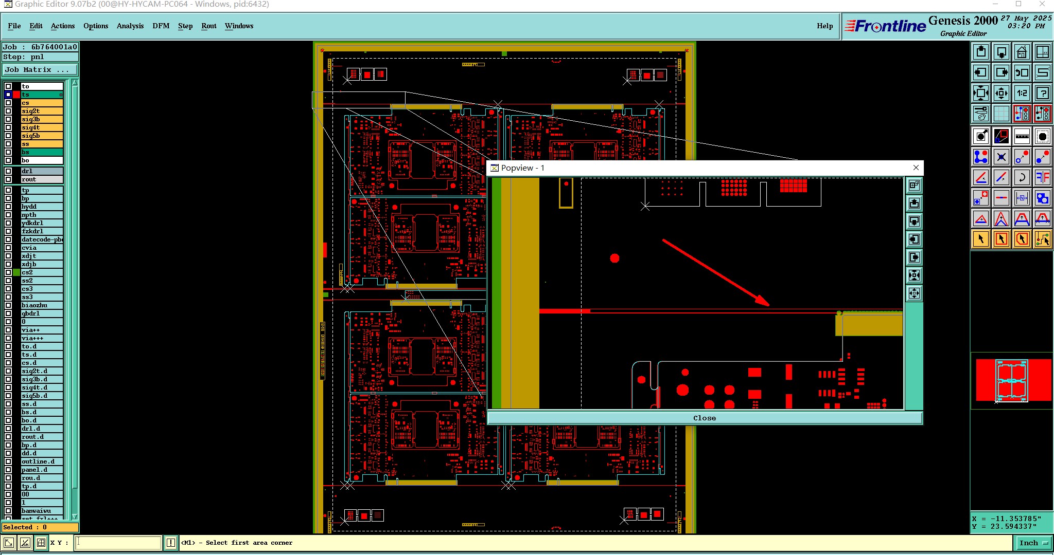Click the plain arrow select tool
1054x555 pixels.
[981, 238]
